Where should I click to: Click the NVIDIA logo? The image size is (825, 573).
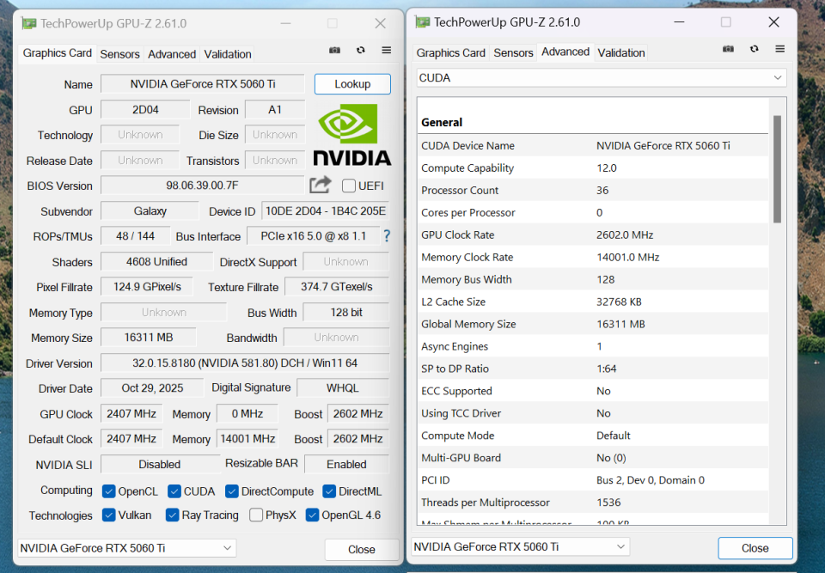coord(351,136)
